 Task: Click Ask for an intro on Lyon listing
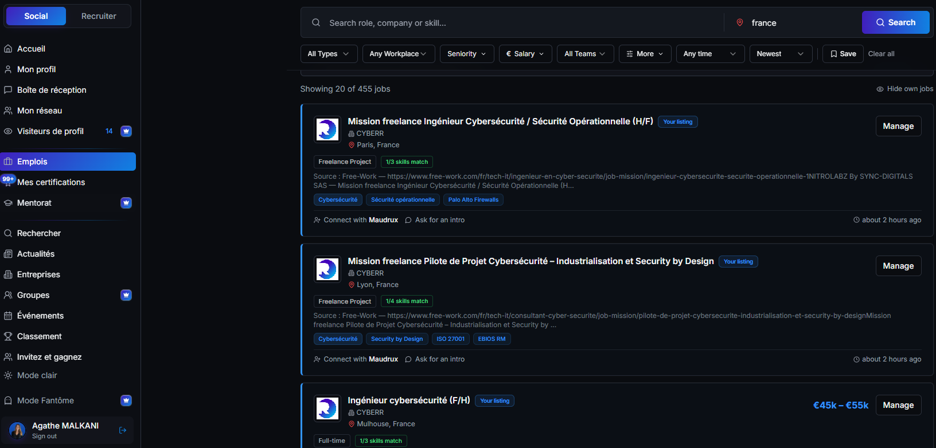(435, 359)
